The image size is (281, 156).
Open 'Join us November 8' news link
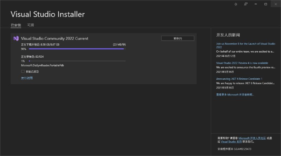(x=246, y=45)
